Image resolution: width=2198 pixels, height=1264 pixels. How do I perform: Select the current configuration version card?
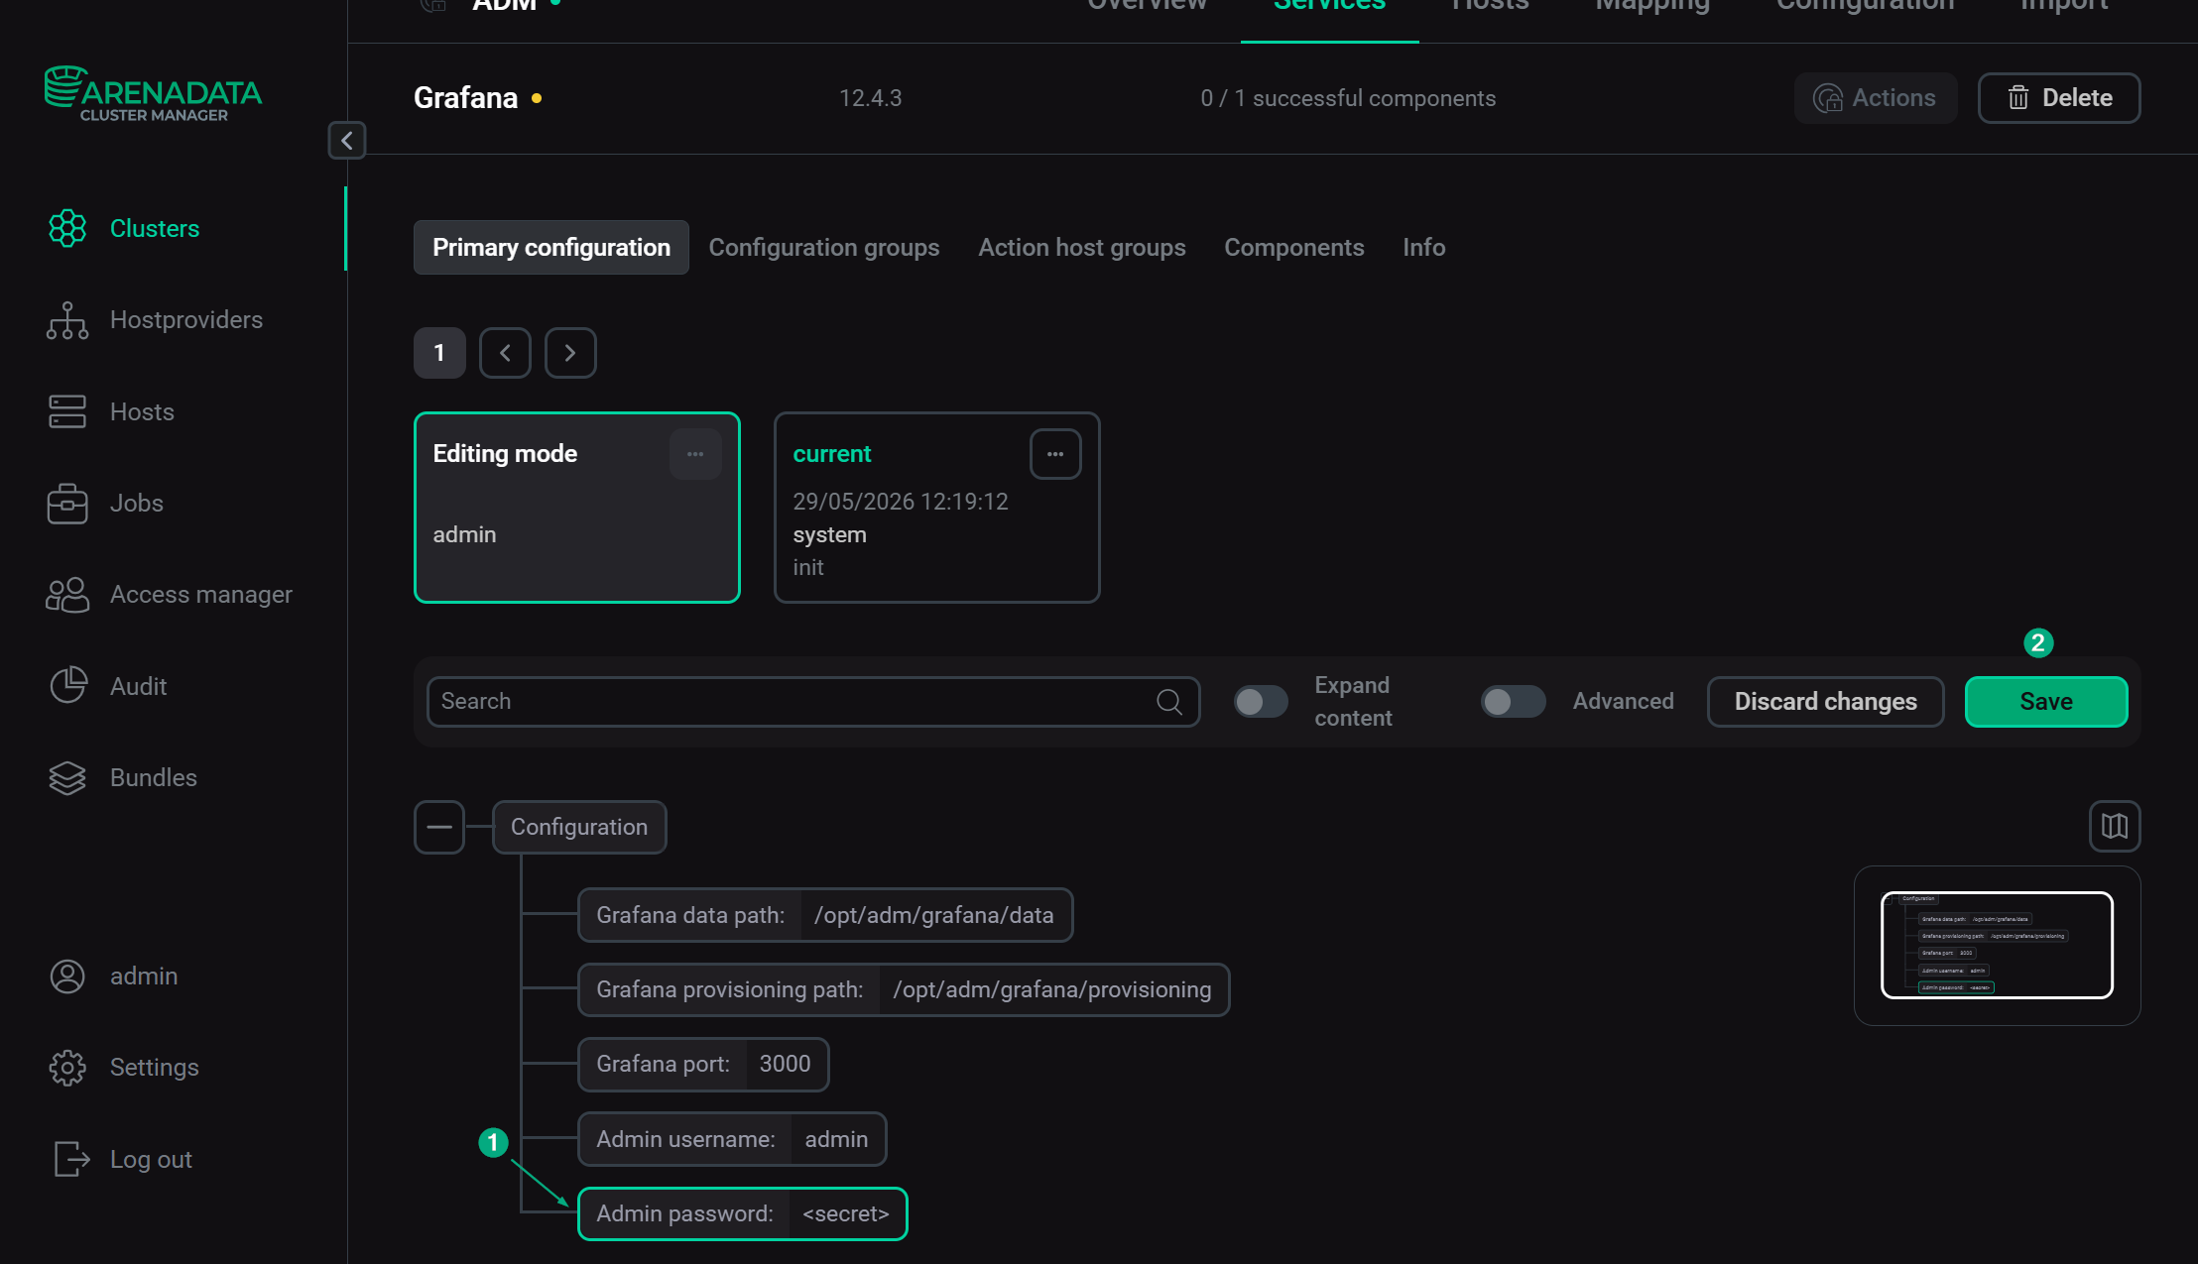pos(936,508)
